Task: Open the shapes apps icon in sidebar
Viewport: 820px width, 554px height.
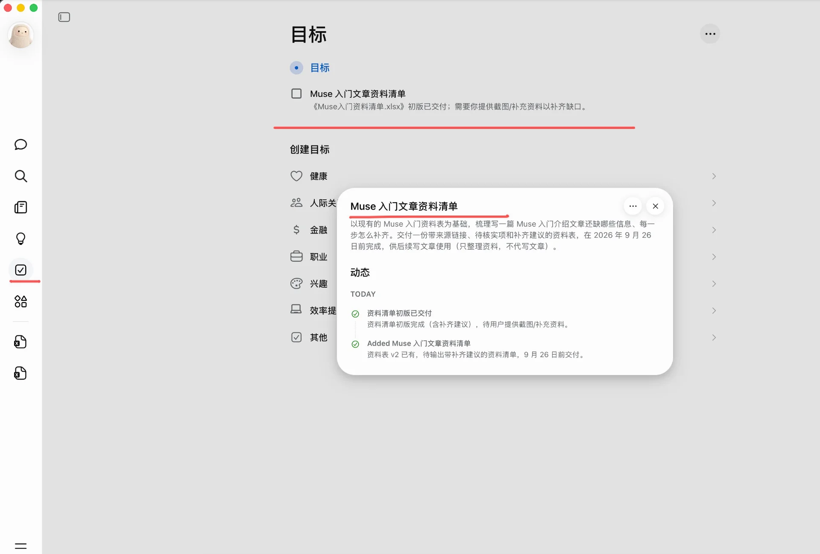Action: 20,301
